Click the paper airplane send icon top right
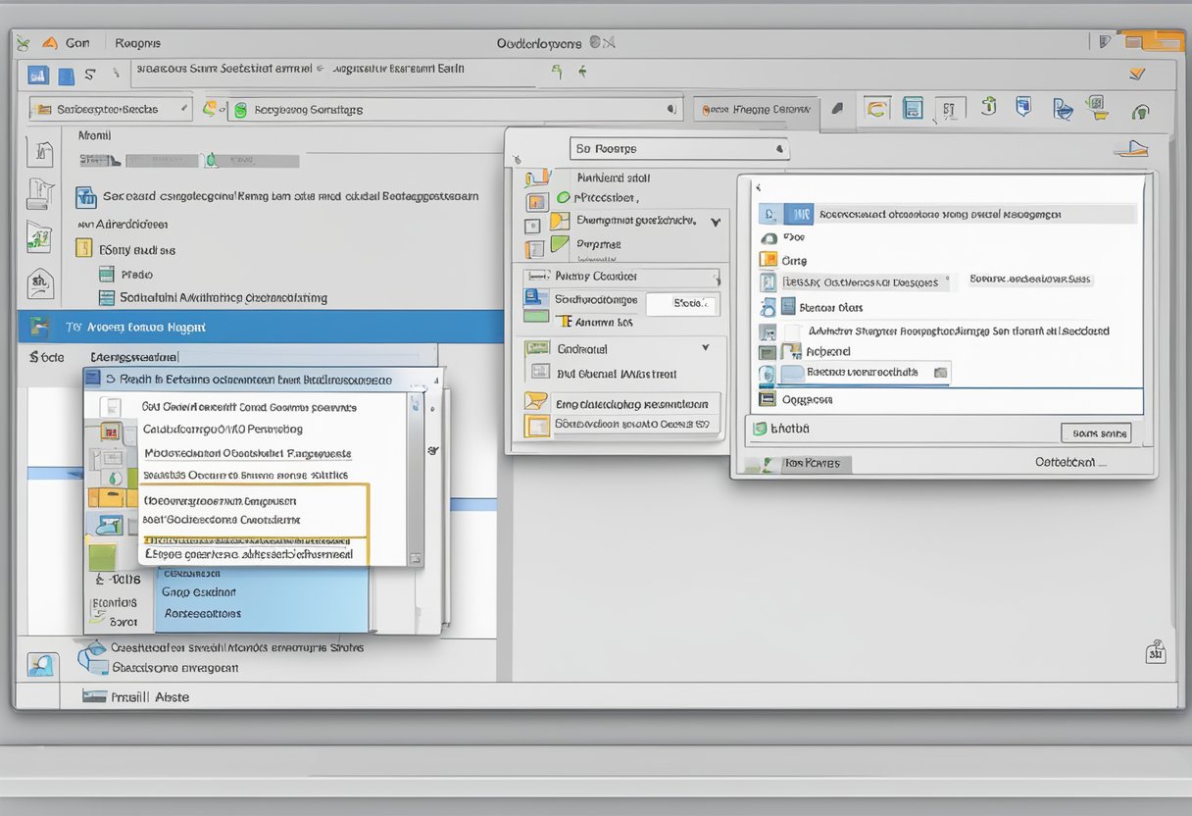Image resolution: width=1192 pixels, height=816 pixels. point(1132,147)
